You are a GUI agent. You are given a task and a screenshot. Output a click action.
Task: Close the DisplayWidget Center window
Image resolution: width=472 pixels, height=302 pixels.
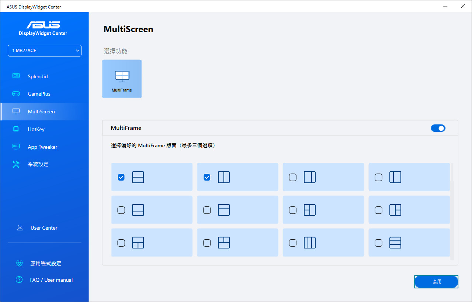463,6
